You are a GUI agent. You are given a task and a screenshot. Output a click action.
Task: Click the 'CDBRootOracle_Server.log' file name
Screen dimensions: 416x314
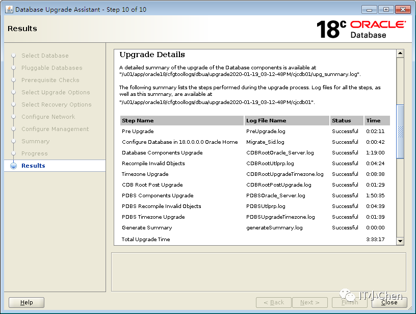(x=280, y=153)
